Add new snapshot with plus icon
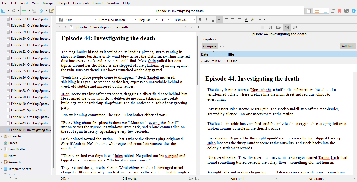 click(347, 39)
